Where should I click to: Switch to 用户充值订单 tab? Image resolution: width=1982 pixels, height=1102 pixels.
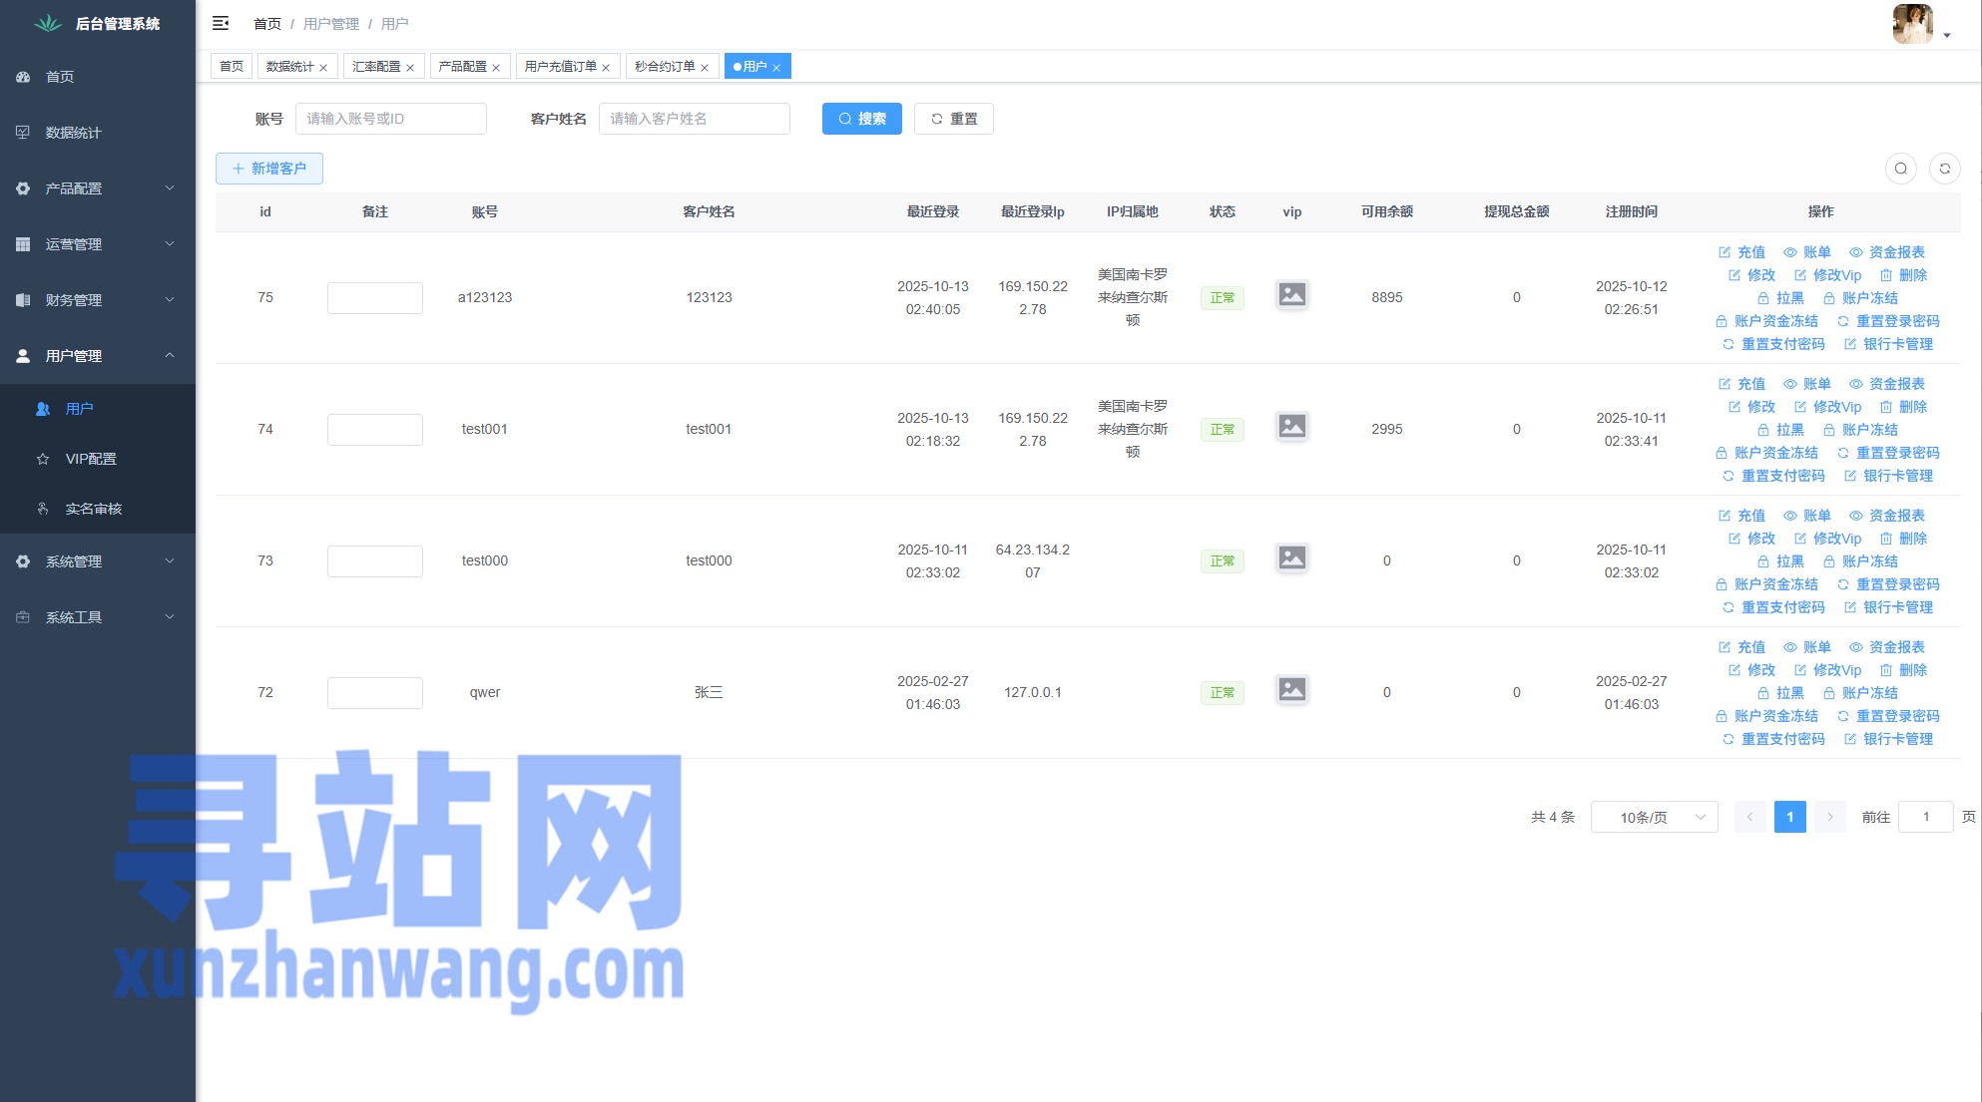[560, 67]
